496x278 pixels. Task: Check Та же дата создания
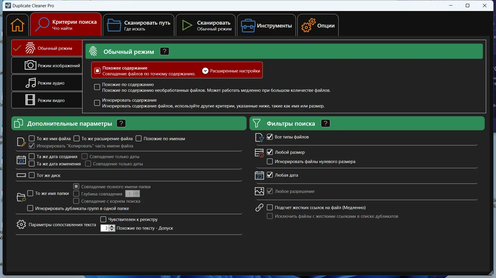tap(32, 156)
